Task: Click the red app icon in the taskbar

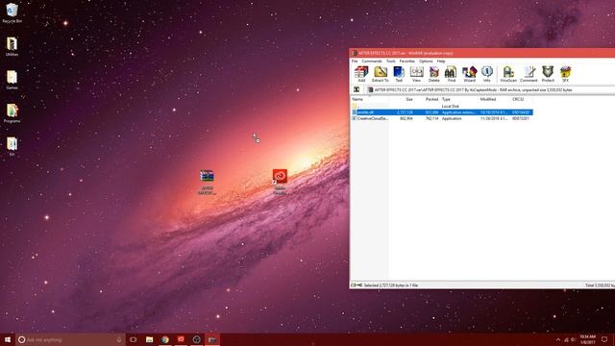Action: click(181, 339)
